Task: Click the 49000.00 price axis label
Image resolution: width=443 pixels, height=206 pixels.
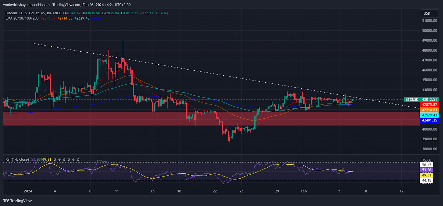Action: click(430, 40)
